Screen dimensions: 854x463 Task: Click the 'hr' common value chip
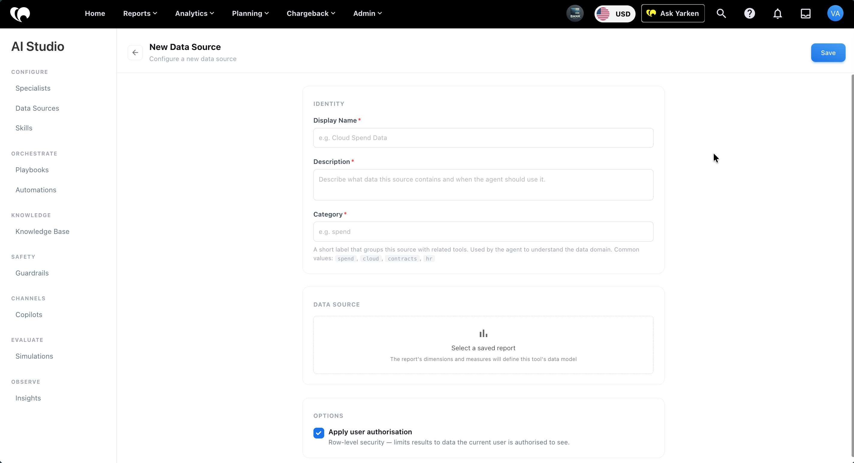click(429, 259)
